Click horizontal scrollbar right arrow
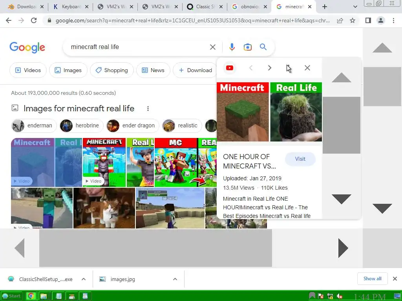 [x=343, y=248]
